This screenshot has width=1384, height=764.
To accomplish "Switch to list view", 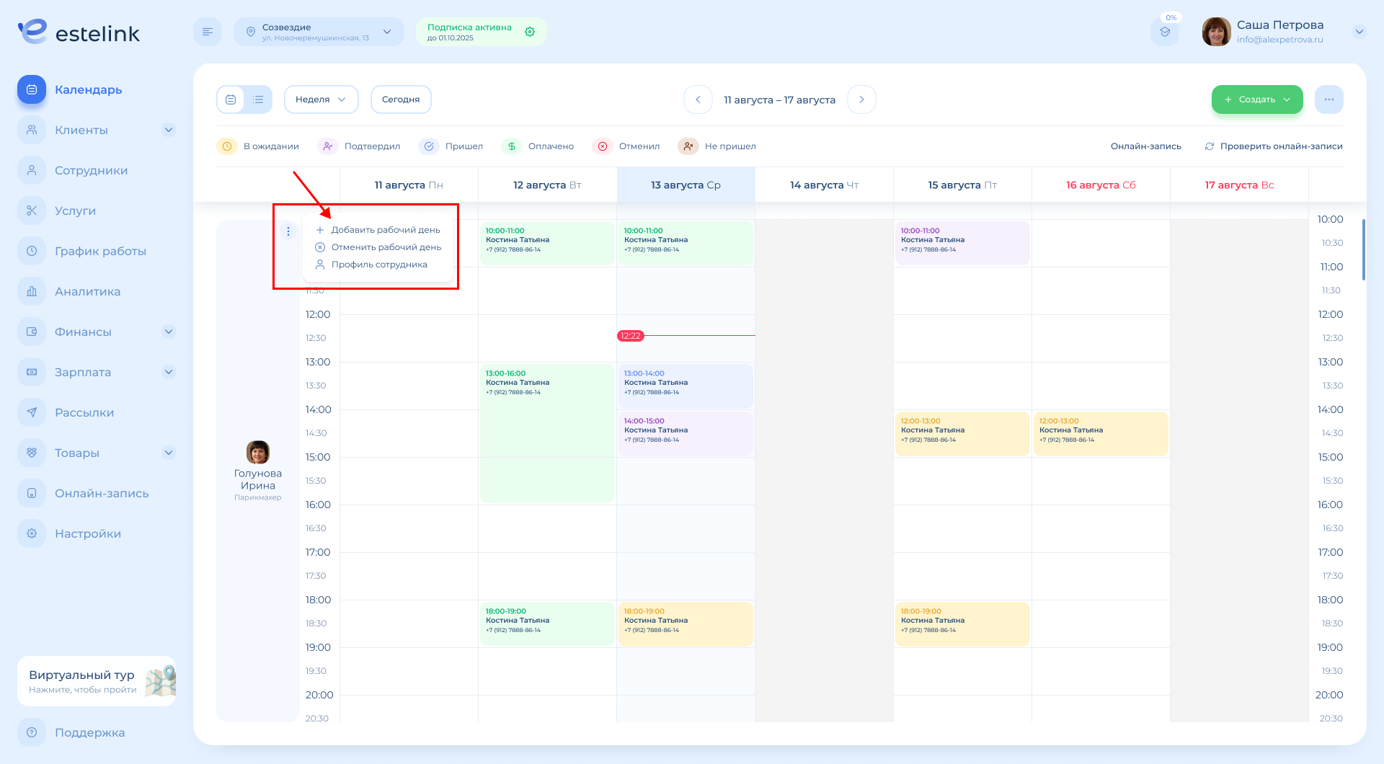I will pyautogui.click(x=258, y=99).
